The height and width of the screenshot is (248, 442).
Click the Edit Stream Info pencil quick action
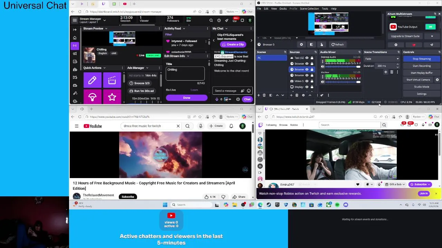coord(92,80)
